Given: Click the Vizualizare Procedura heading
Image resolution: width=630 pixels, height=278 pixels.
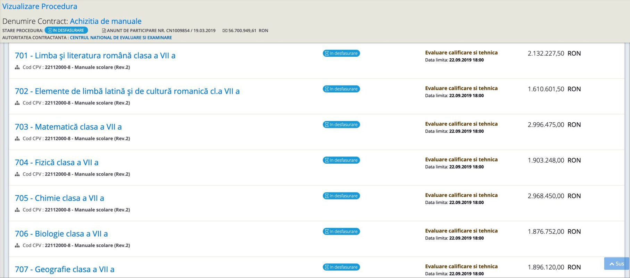Looking at the screenshot, I should [x=40, y=6].
